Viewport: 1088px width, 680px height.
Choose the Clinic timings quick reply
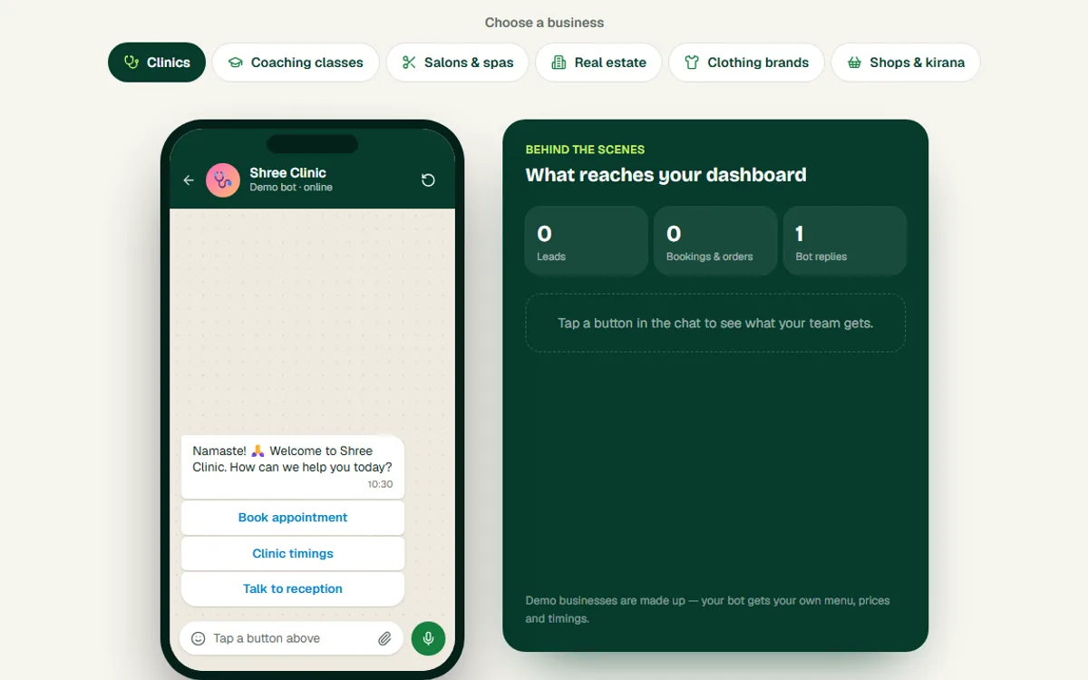tap(293, 554)
